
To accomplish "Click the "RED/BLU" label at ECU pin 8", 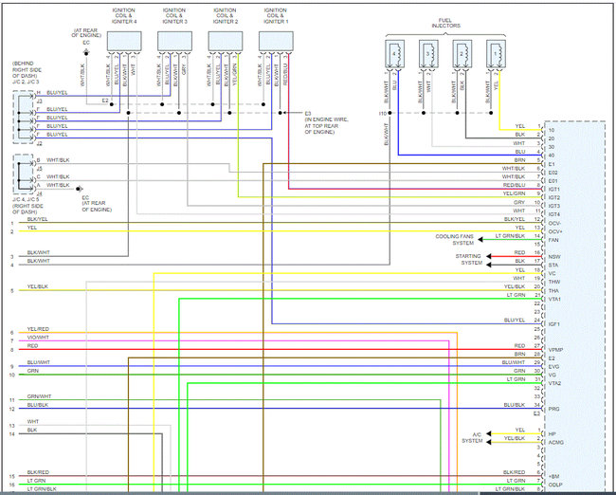I will click(514, 185).
